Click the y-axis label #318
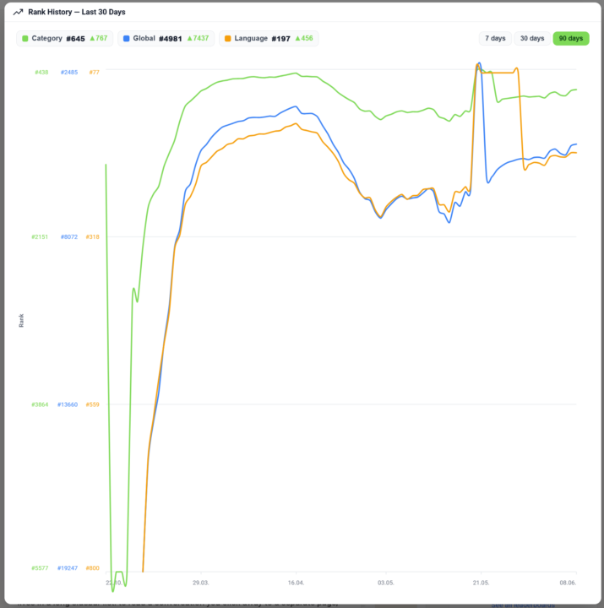This screenshot has width=604, height=608. point(92,237)
